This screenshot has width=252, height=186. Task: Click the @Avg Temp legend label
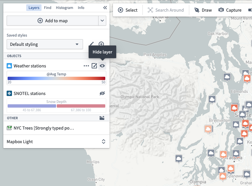coord(56,74)
